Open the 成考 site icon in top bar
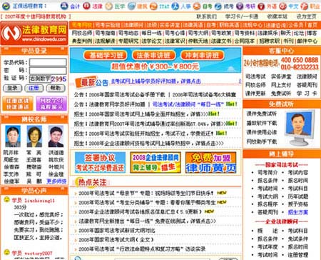 [218, 6]
